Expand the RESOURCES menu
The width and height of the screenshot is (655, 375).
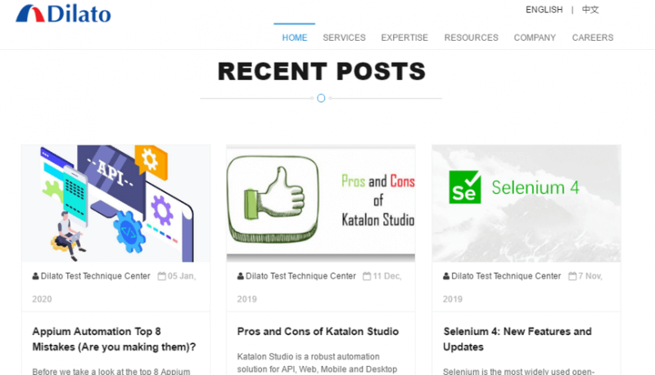pyautogui.click(x=471, y=38)
